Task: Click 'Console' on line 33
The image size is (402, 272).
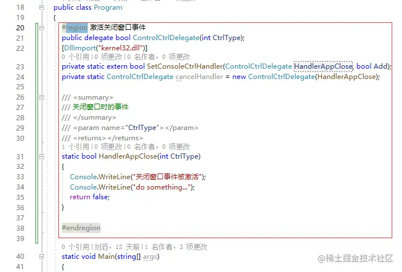Action: tap(83, 177)
